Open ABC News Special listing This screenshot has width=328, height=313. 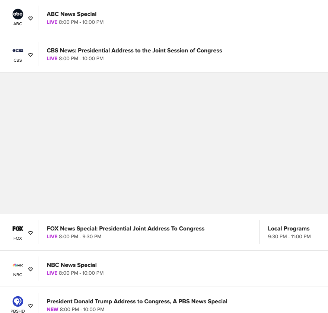[x=71, y=14]
